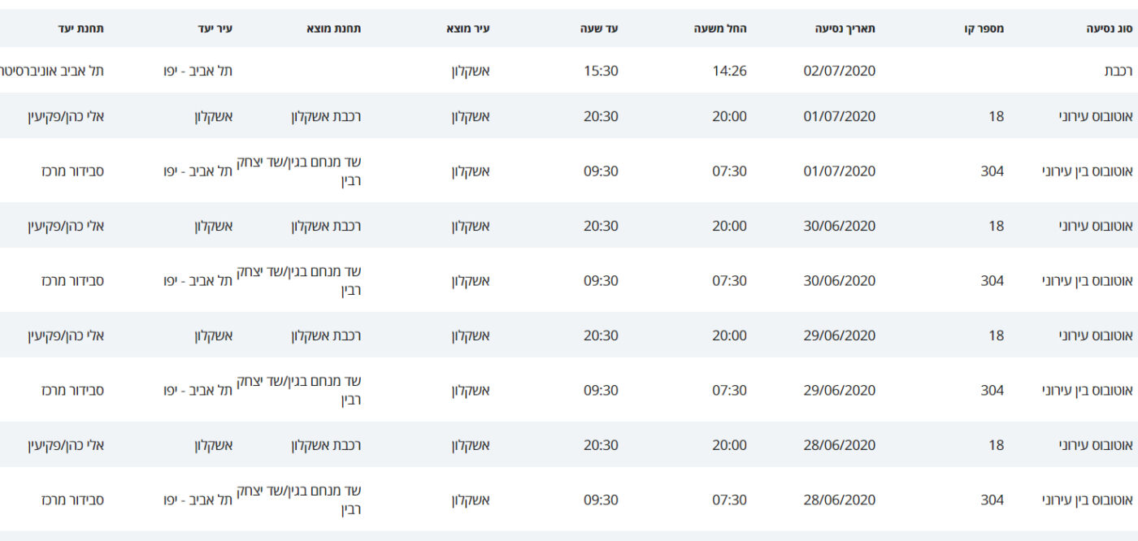Click line number 18 in the 30/06/2020 row

tap(996, 226)
